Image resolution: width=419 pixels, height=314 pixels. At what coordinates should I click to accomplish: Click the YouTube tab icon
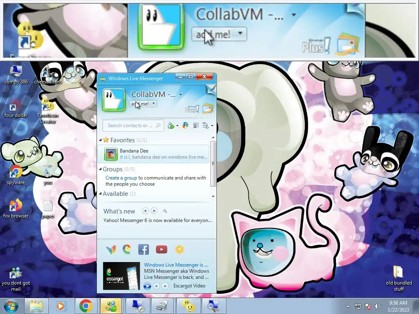(x=161, y=249)
